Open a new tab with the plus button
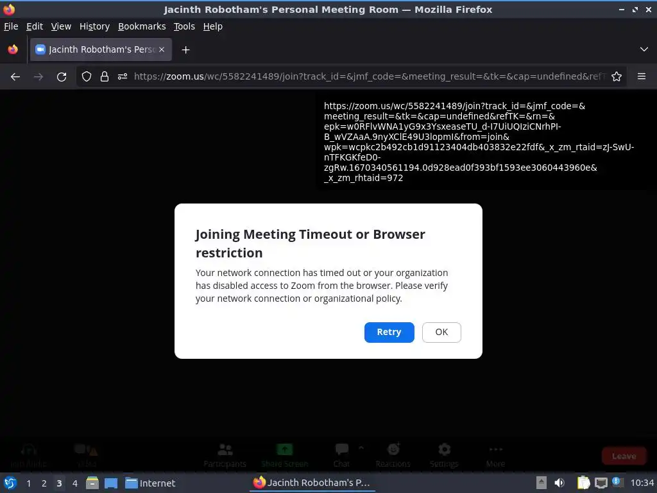The width and height of the screenshot is (657, 493). click(185, 50)
